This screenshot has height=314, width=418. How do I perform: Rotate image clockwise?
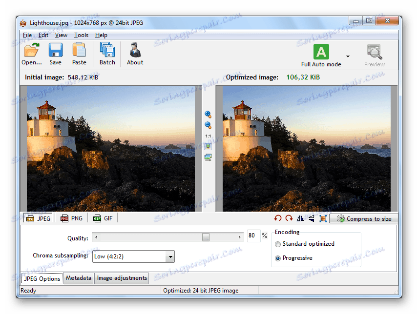point(289,218)
